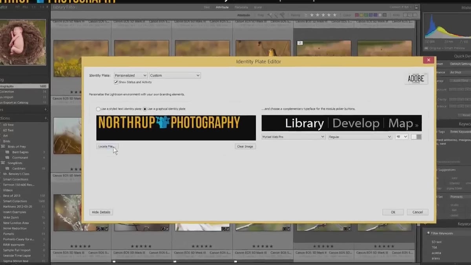Screen dimensions: 471x265
Task: Switch to the Text filter tab
Action: pos(207,7)
